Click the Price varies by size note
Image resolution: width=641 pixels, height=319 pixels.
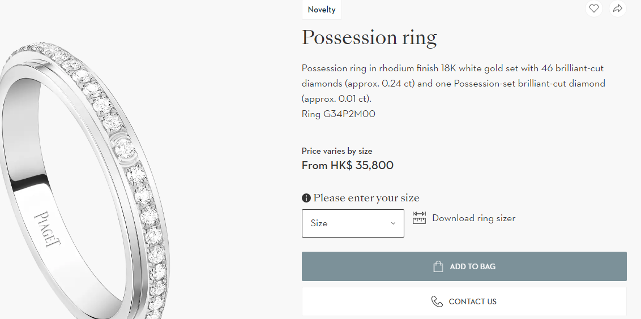coord(337,151)
